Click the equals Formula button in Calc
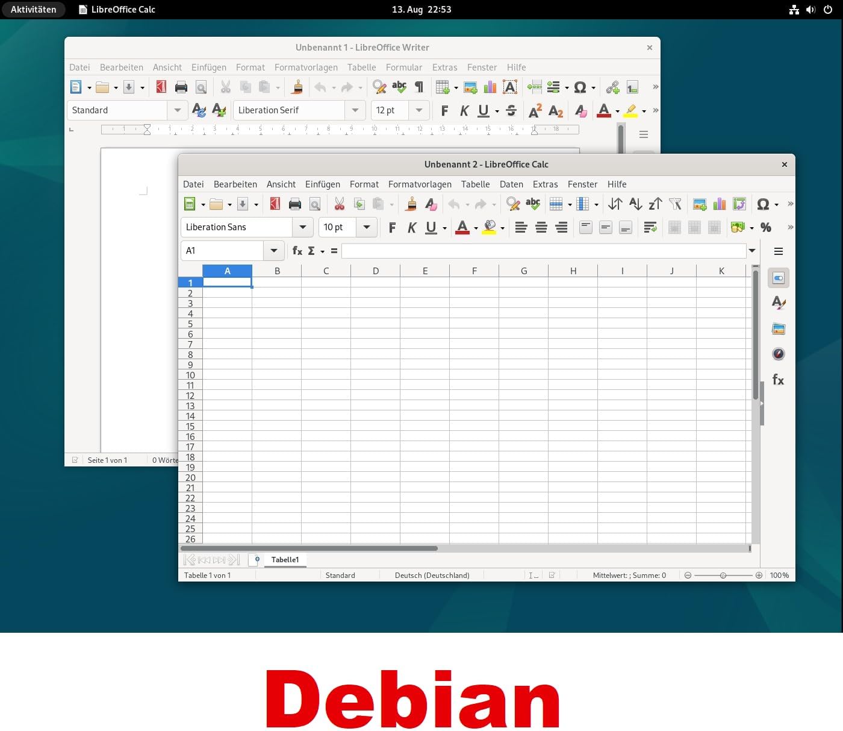The height and width of the screenshot is (731, 843). [334, 251]
